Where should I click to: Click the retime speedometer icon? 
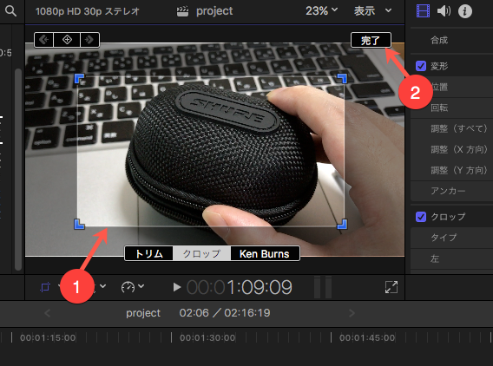(x=128, y=287)
